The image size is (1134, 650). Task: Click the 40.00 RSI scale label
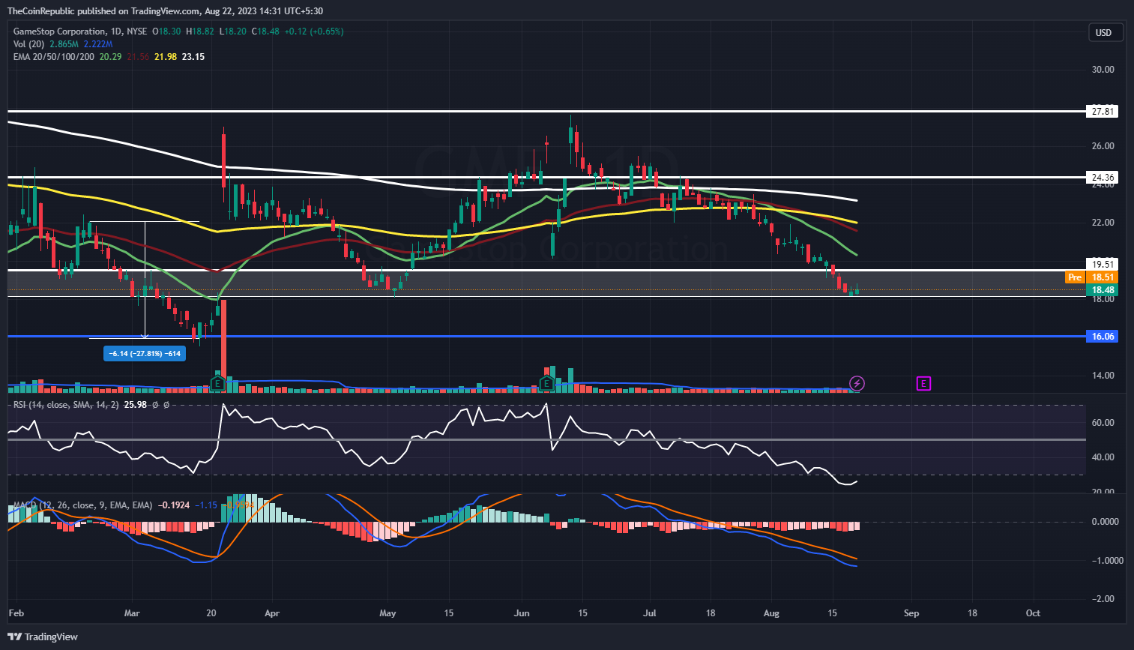(x=1103, y=457)
